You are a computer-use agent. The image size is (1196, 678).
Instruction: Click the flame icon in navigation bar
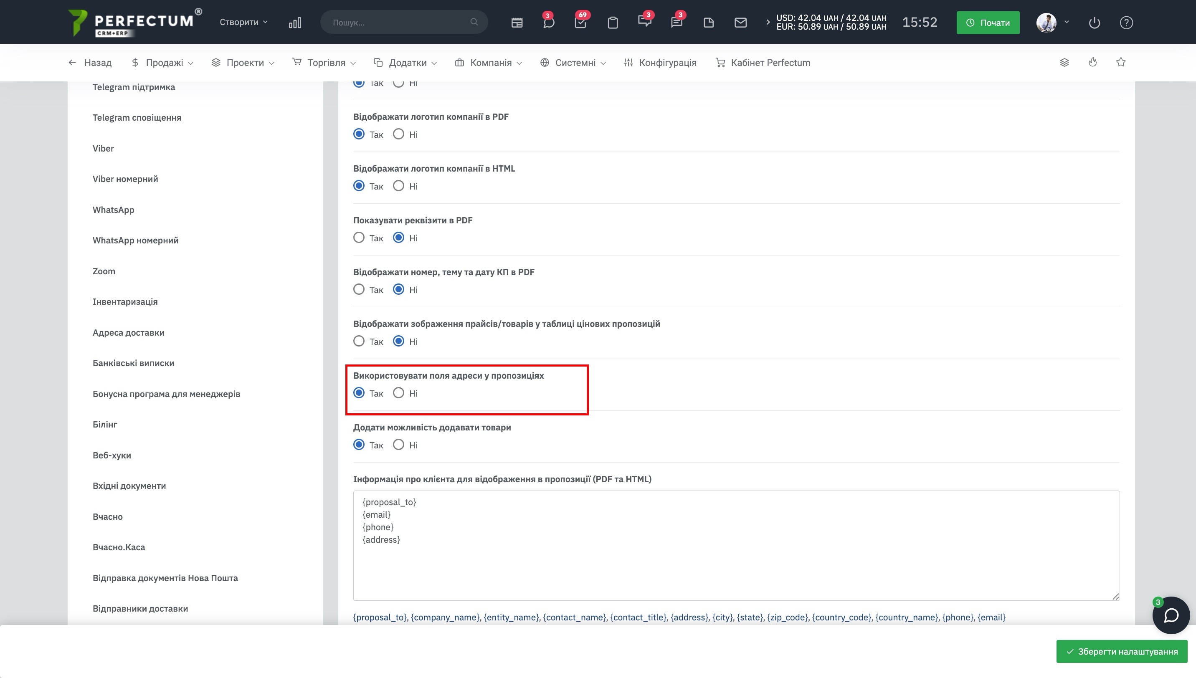(x=1092, y=62)
